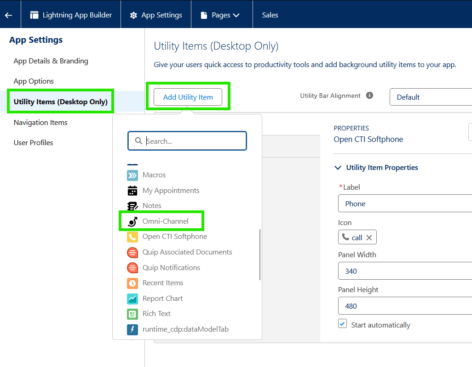Viewport: 472px width, 367px height.
Task: Click the runtime_cdp:dataModelTab lightning icon
Action: (132, 330)
